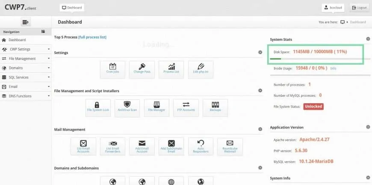
Task: Click the Inode Usage Info link
Action: click(334, 68)
